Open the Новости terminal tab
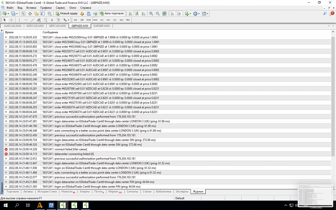Image resolution: width=336 pixels, height=210 pixels. point(68,192)
